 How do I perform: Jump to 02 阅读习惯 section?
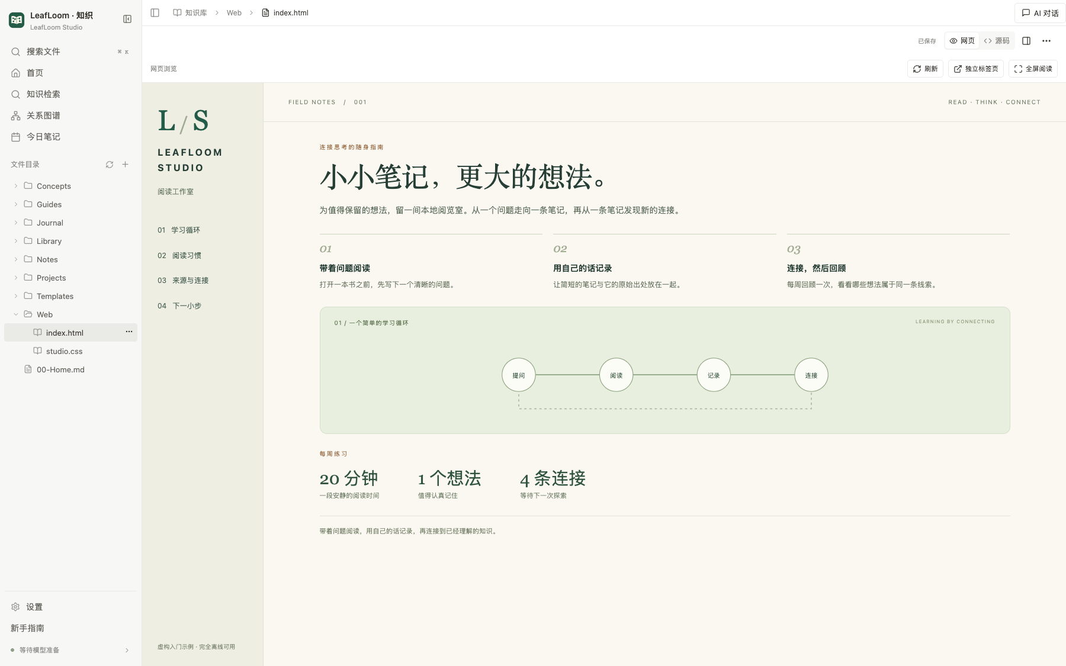[x=179, y=255]
